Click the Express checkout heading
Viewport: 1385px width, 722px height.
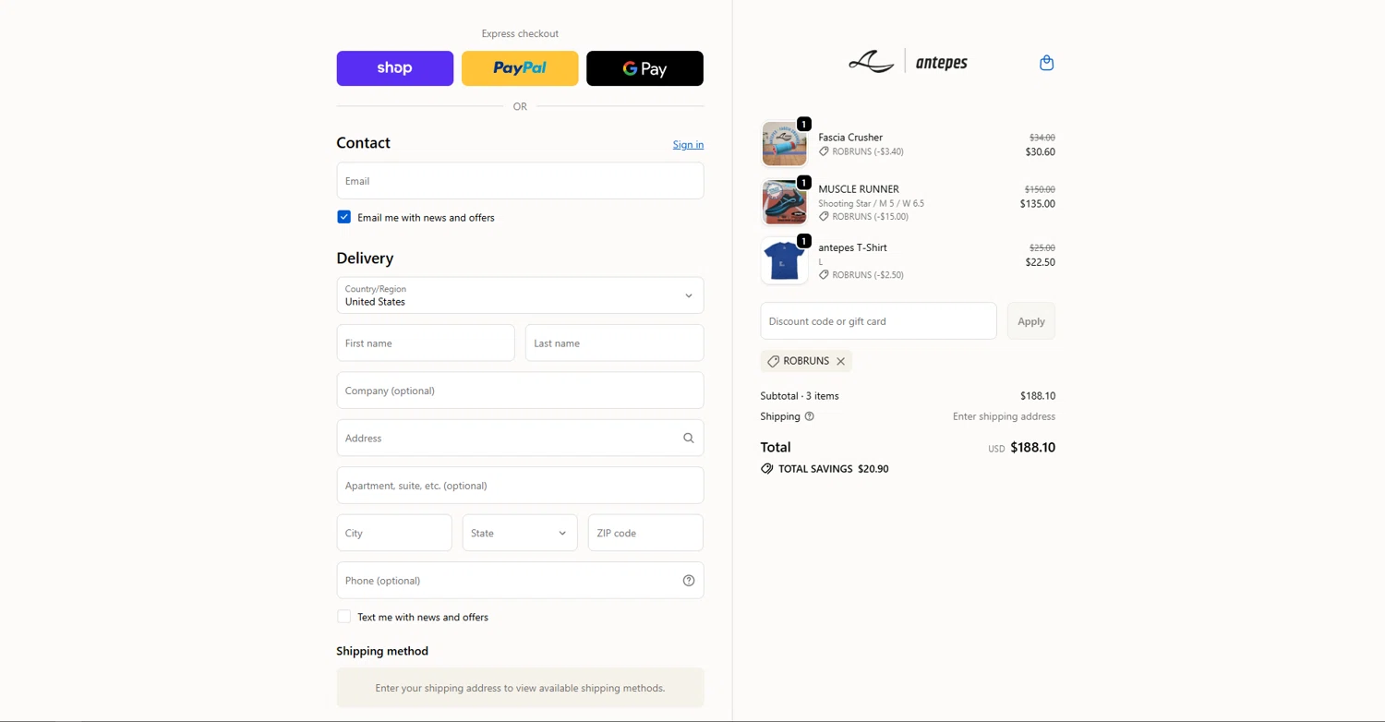520,33
